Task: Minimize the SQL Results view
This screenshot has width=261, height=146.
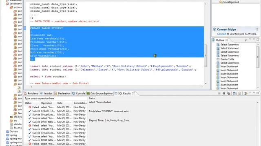Action: (x=254, y=93)
